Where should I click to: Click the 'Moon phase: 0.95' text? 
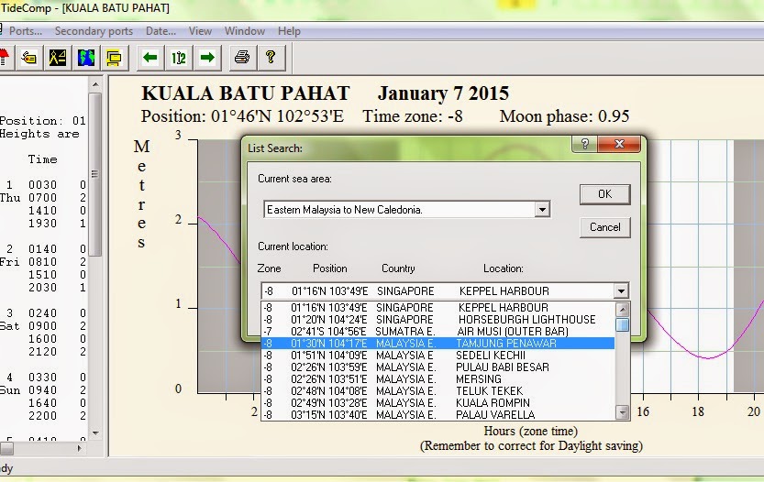click(x=564, y=116)
